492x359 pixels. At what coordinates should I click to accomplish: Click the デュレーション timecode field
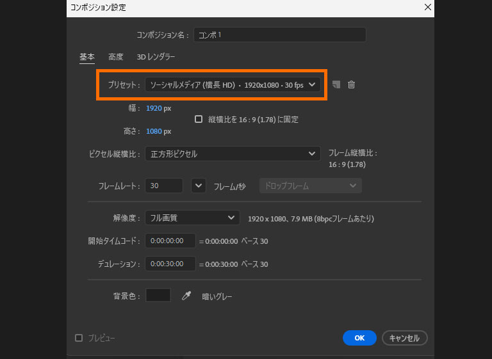coord(170,264)
